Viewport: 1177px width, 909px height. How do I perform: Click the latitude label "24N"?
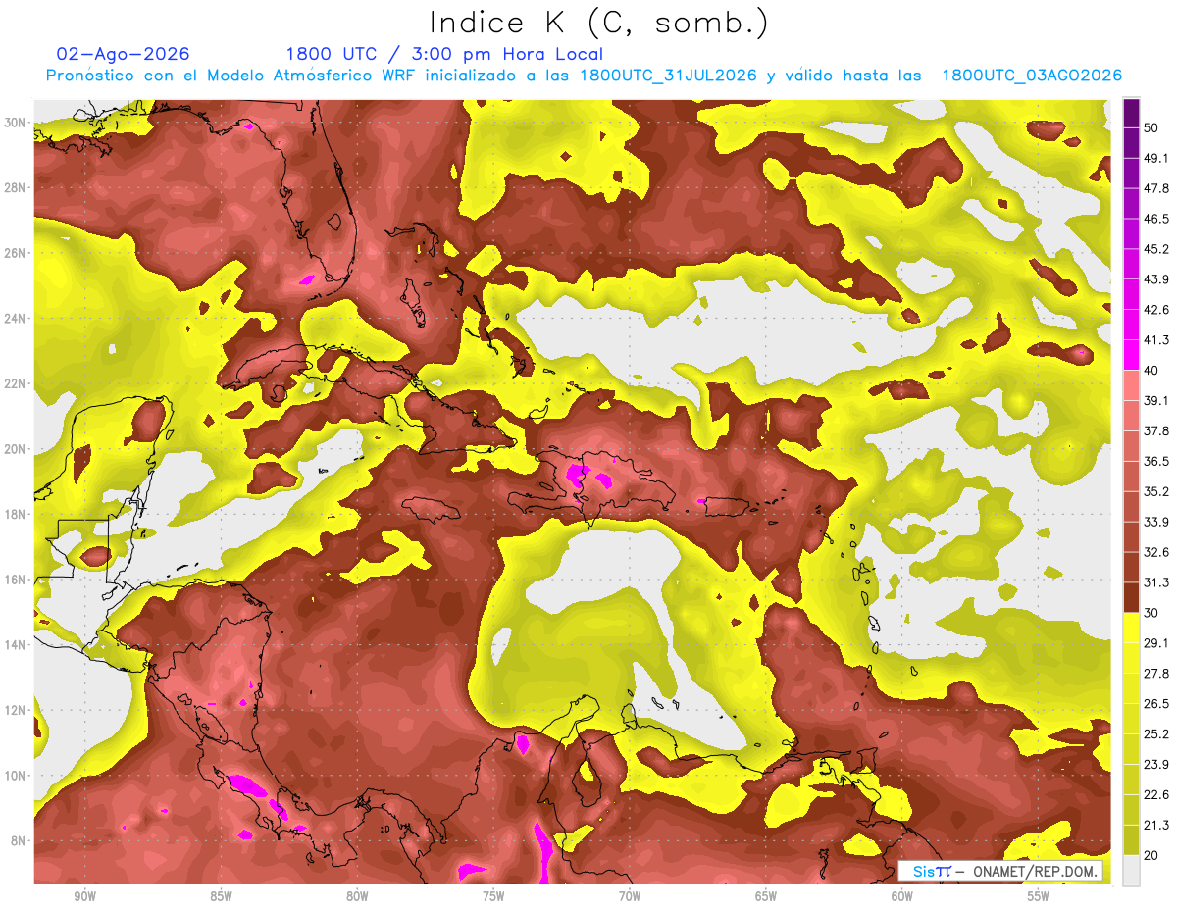tap(14, 319)
